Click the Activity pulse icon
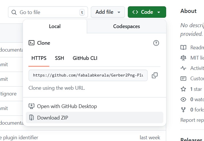204x141 pixels. click(x=183, y=68)
